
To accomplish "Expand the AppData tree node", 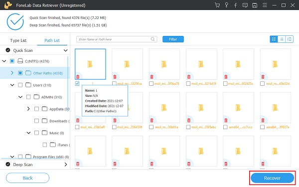I will [28, 109].
